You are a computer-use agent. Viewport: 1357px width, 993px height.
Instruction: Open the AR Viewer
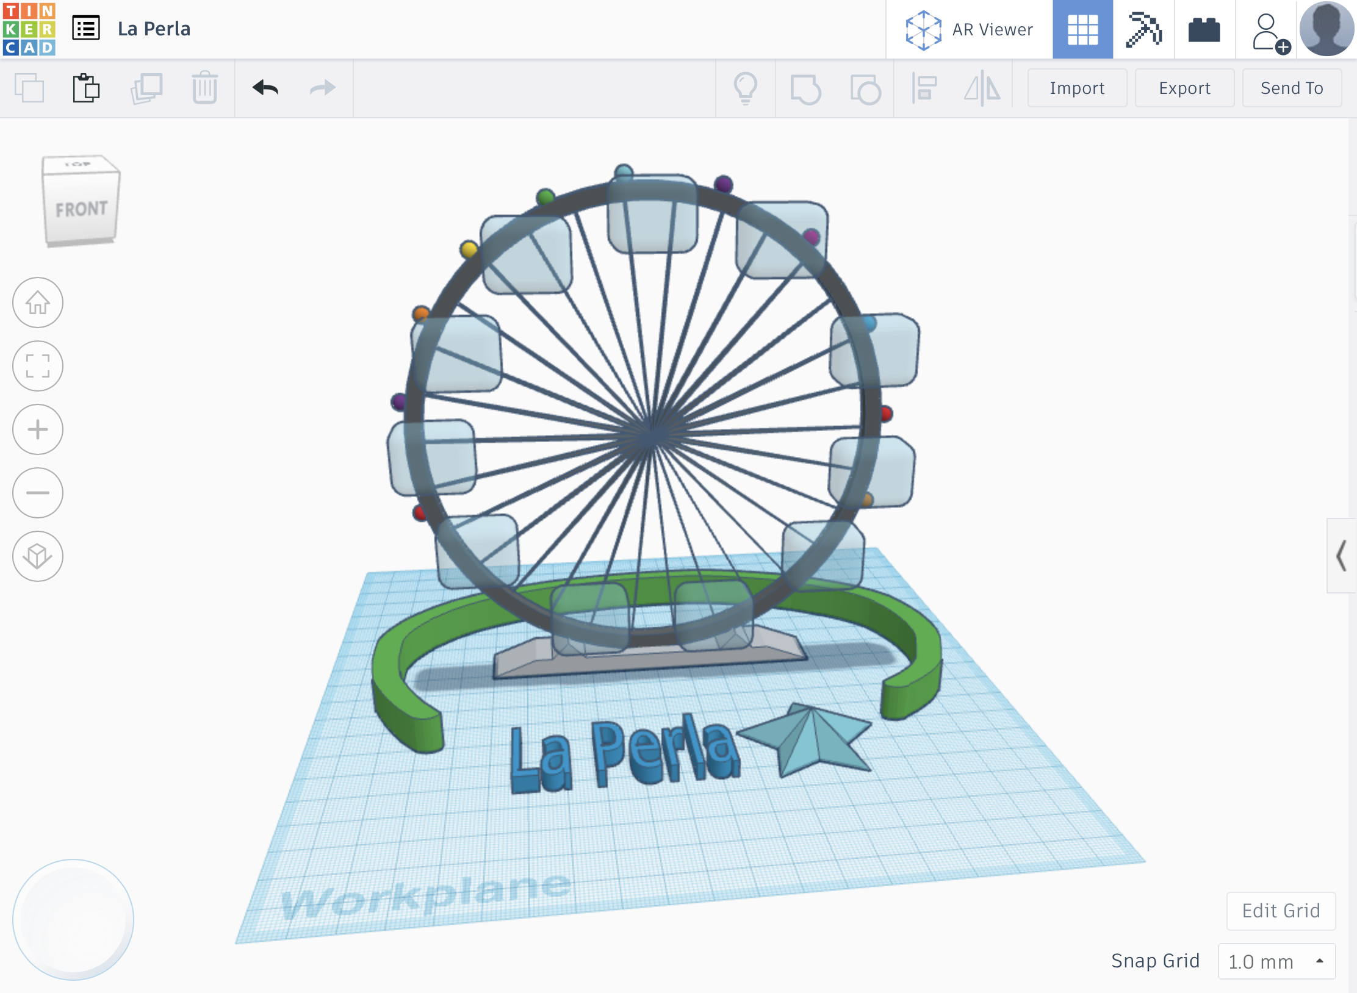pos(970,29)
